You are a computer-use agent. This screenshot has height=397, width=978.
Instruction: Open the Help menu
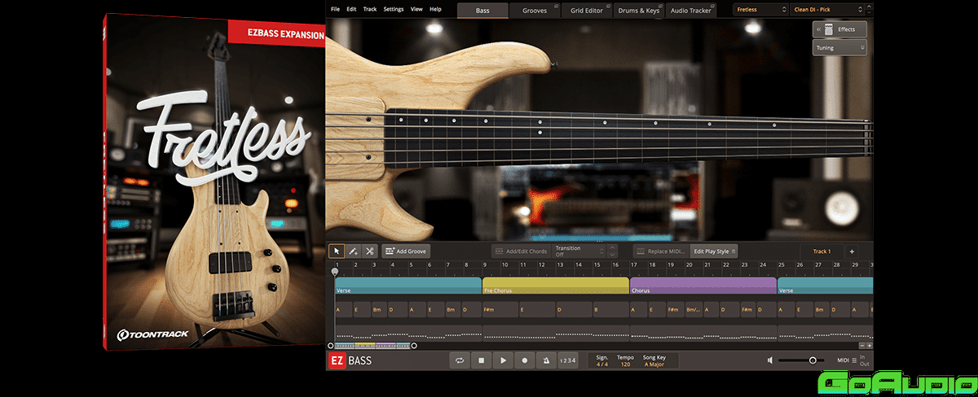pos(435,9)
